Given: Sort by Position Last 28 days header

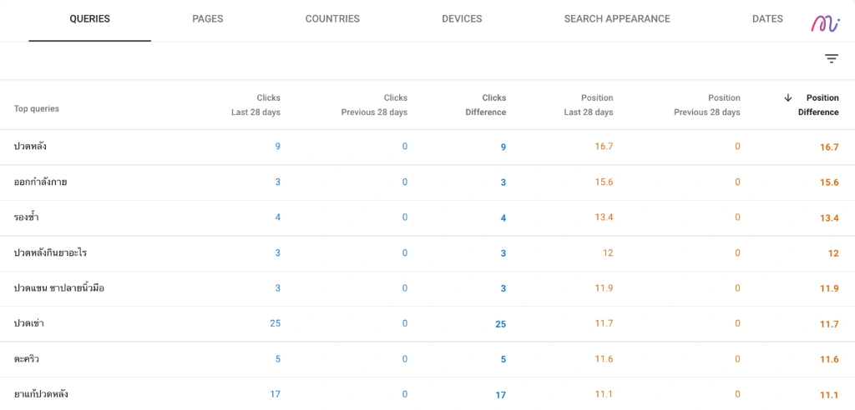Looking at the screenshot, I should click(589, 105).
